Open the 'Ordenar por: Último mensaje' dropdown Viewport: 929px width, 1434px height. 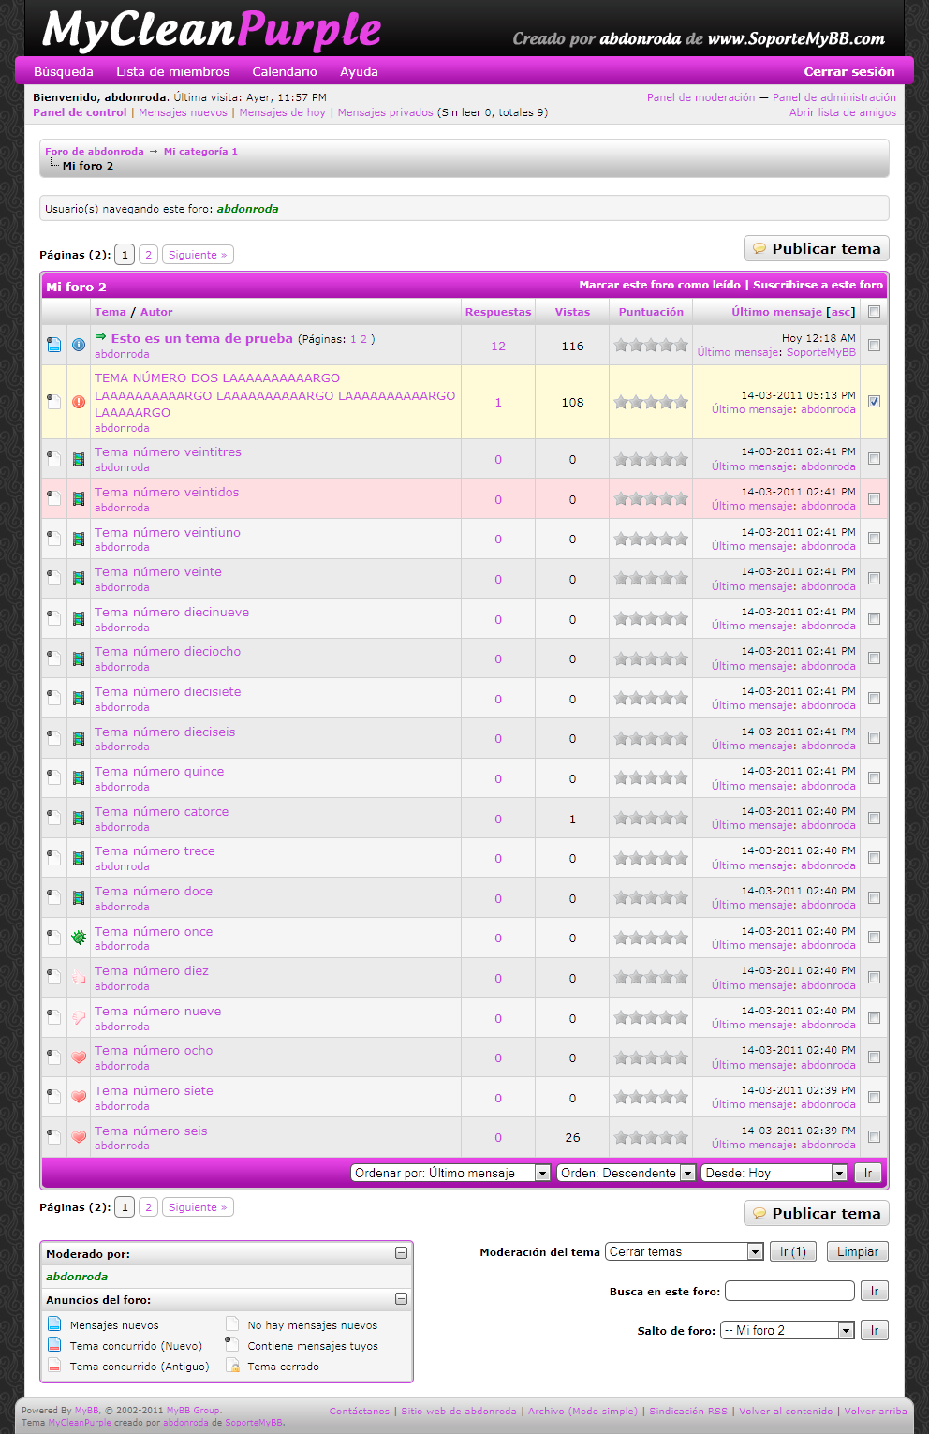450,1173
